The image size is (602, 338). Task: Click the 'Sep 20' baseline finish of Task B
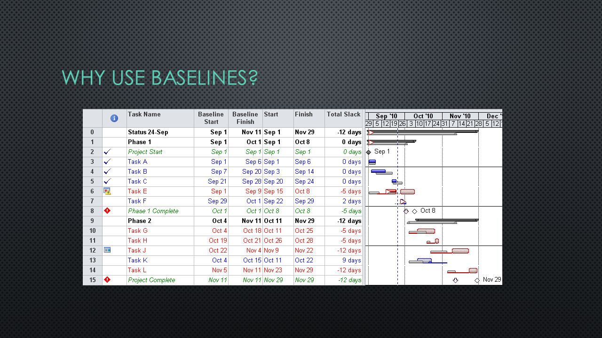click(252, 171)
